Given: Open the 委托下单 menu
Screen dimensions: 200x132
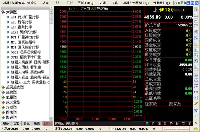Looking at the screenshot, I should tap(86, 3).
